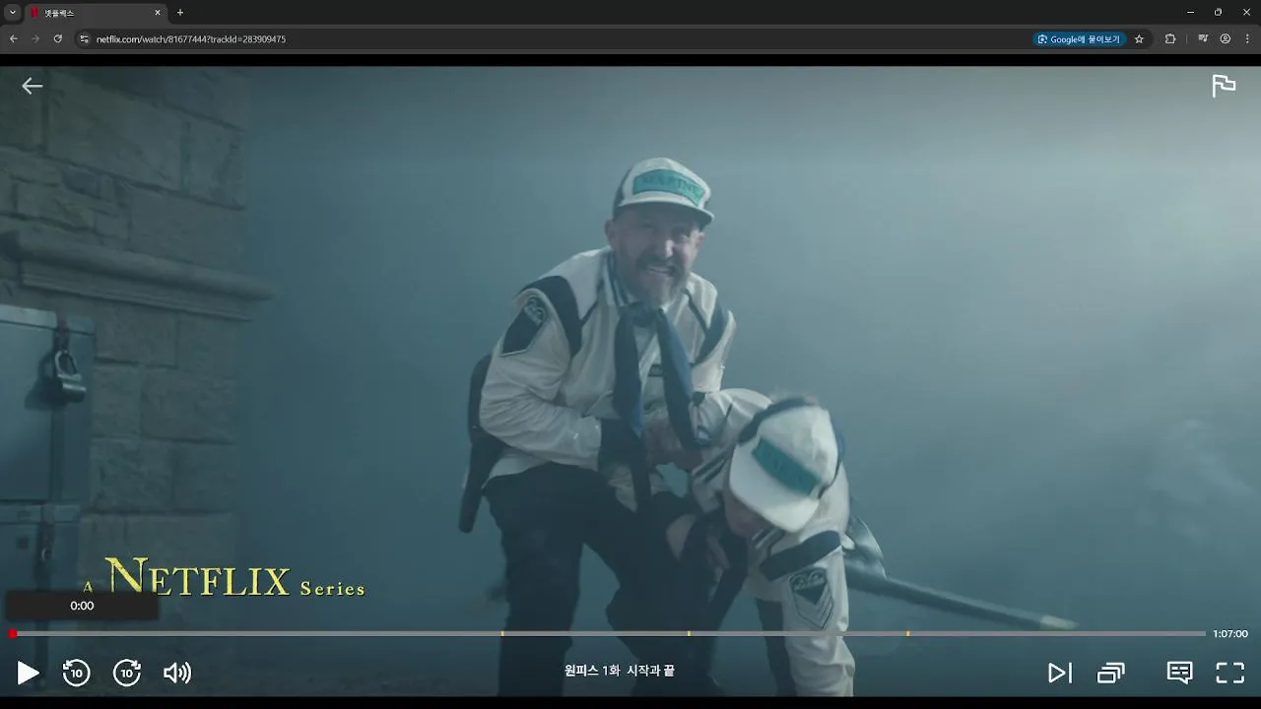Viewport: 1261px width, 709px height.
Task: Open the extensions puzzle icon
Action: click(1170, 39)
